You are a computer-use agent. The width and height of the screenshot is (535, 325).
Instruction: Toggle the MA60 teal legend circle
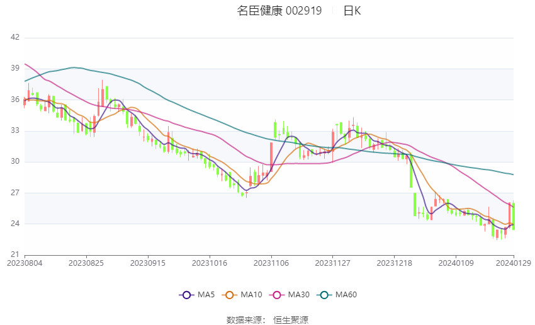pyautogui.click(x=324, y=295)
